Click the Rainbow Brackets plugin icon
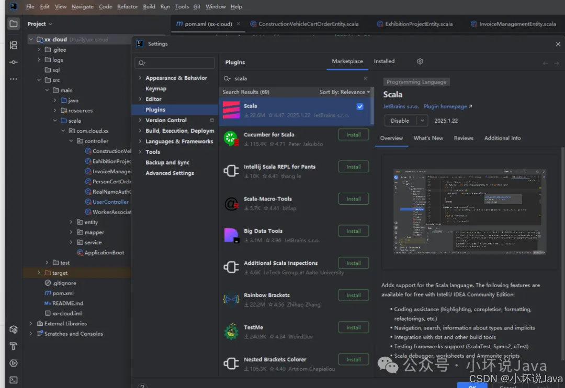The image size is (565, 388). pyautogui.click(x=231, y=299)
